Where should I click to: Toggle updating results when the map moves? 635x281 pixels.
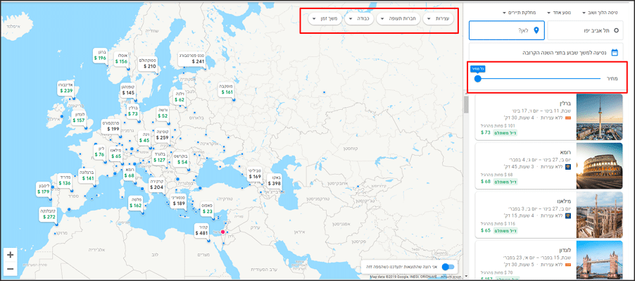448,267
